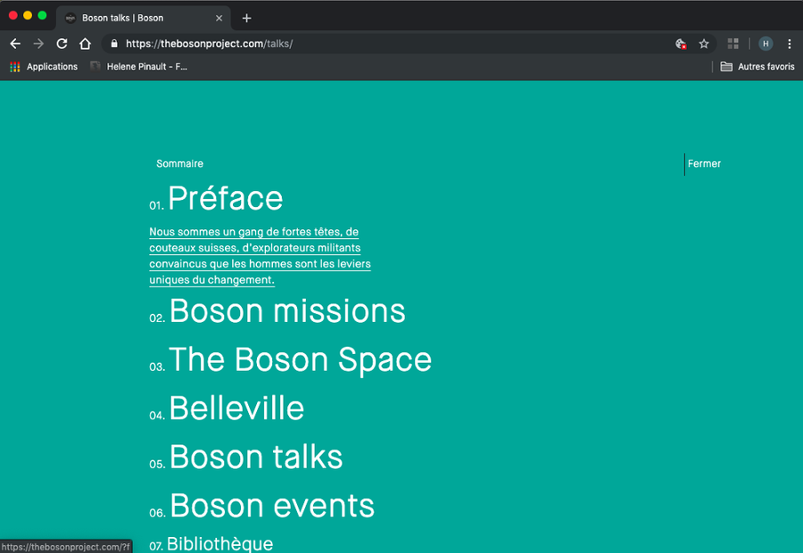Open the user profile avatar
Image resolution: width=803 pixels, height=553 pixels.
click(766, 44)
